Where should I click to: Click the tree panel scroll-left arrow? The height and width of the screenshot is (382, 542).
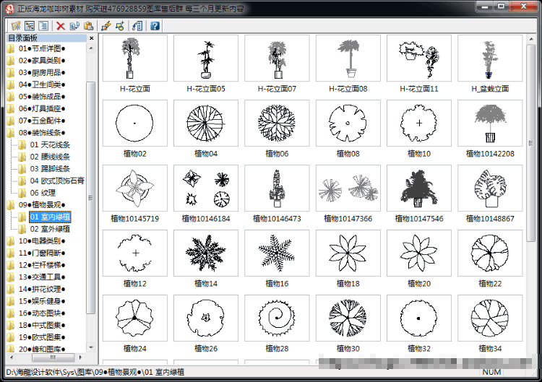[x=12, y=357]
